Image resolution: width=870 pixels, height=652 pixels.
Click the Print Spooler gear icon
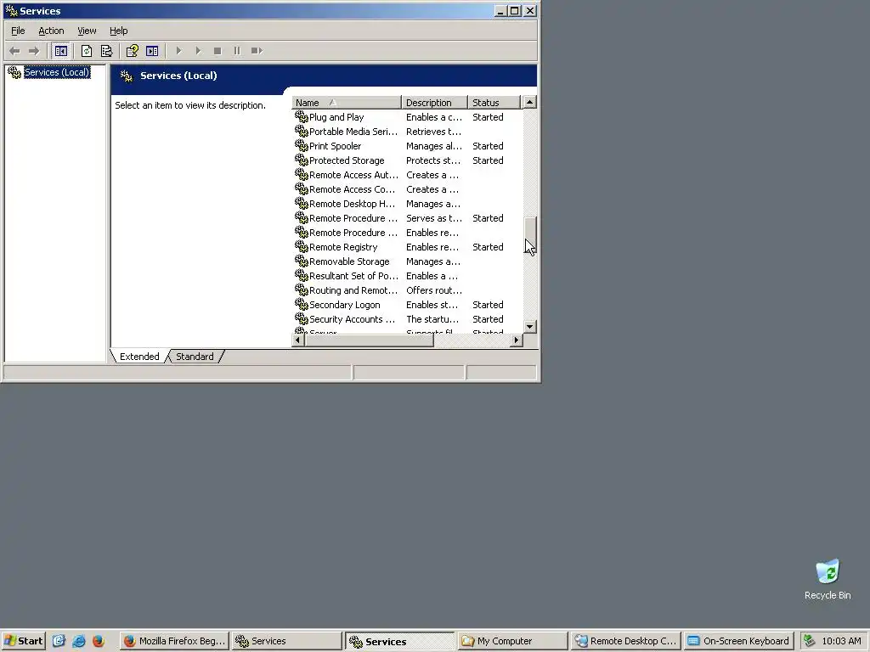(302, 145)
